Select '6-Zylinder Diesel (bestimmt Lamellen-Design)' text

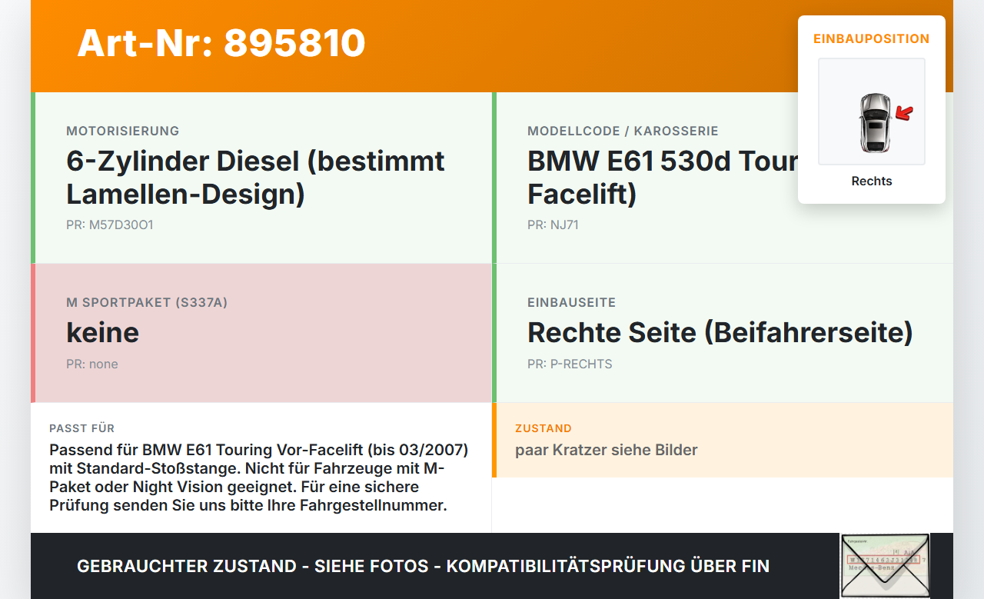click(x=255, y=177)
